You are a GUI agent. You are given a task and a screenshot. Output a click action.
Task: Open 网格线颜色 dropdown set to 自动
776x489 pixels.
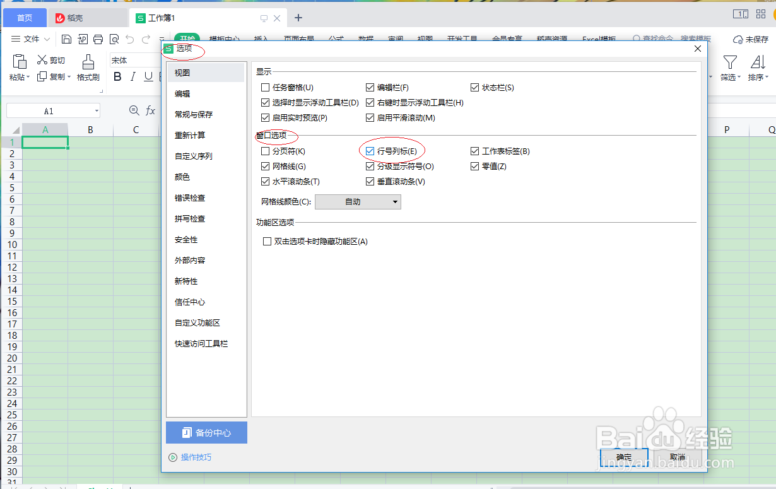tap(358, 202)
